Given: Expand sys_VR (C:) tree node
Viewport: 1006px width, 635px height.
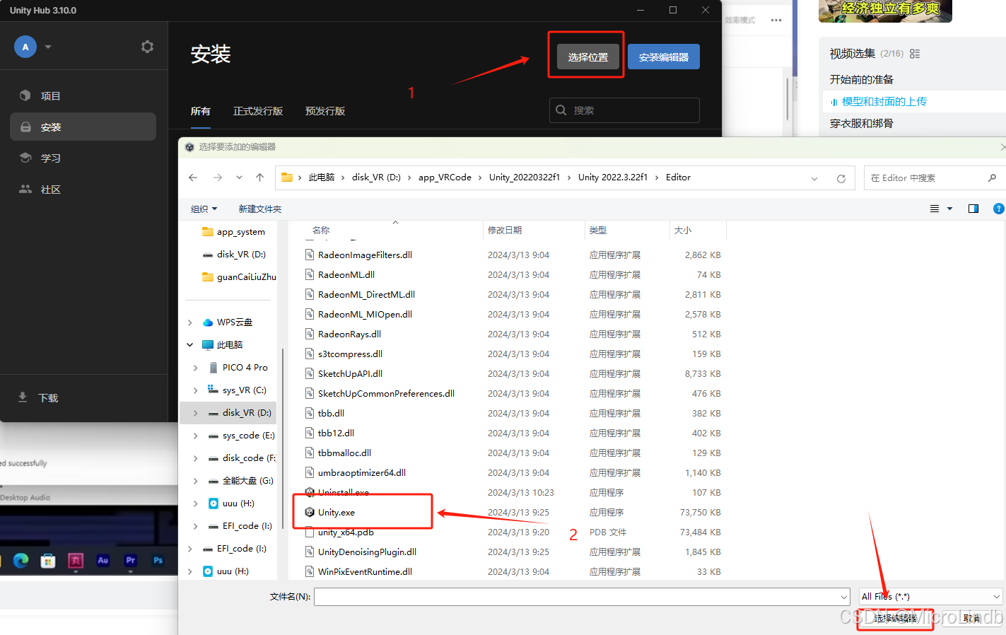Looking at the screenshot, I should point(196,390).
